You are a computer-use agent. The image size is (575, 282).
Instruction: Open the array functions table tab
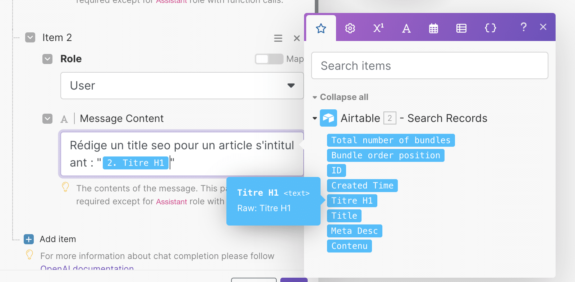click(461, 28)
